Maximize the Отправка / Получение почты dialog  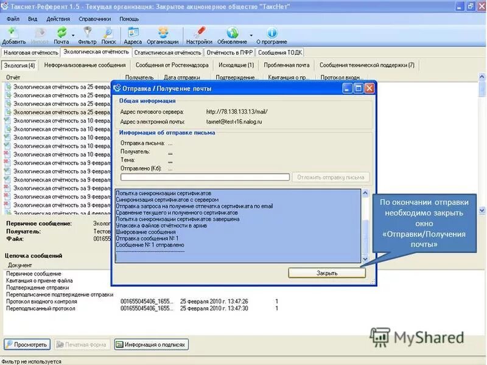coord(358,88)
